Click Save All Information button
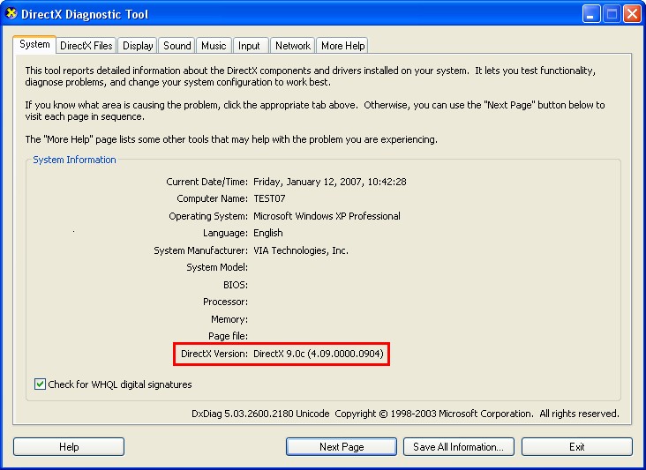Screen dimensions: 646x470 tap(459, 447)
